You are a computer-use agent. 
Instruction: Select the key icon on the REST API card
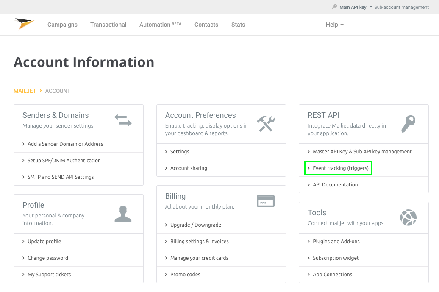coord(408,123)
